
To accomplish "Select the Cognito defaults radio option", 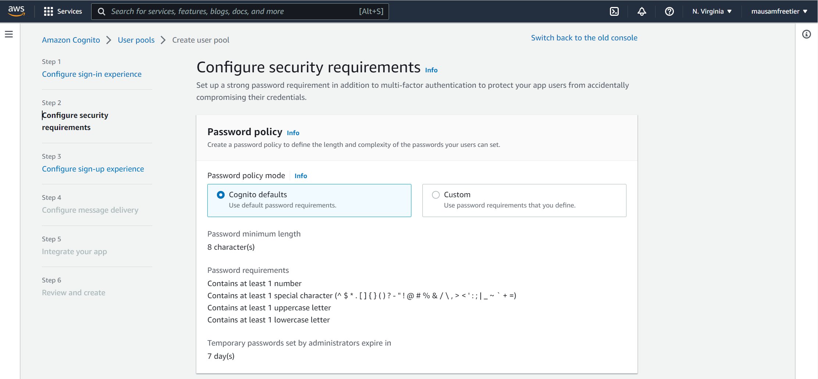I will [x=221, y=195].
